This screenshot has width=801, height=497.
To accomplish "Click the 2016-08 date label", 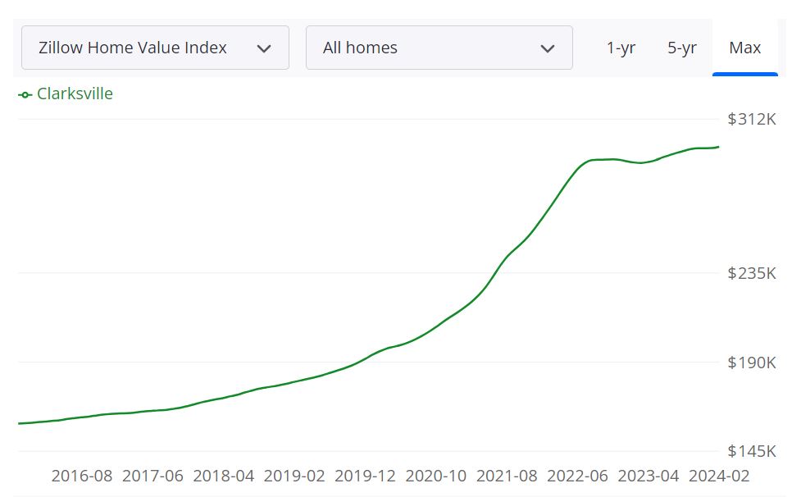I will (x=84, y=476).
